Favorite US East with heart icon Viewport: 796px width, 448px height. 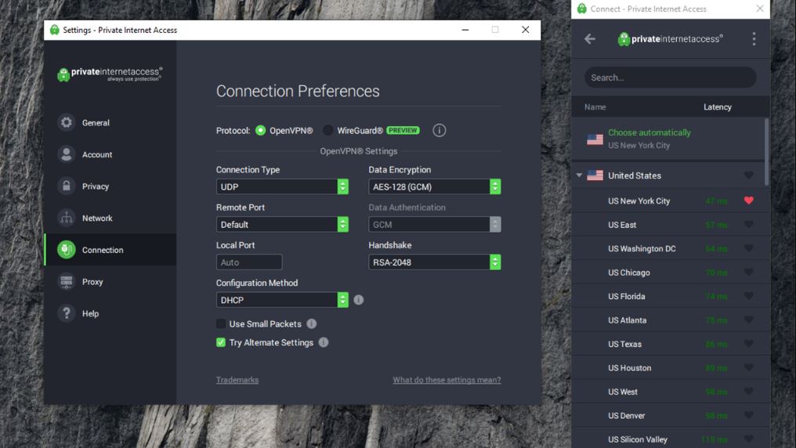tap(749, 224)
